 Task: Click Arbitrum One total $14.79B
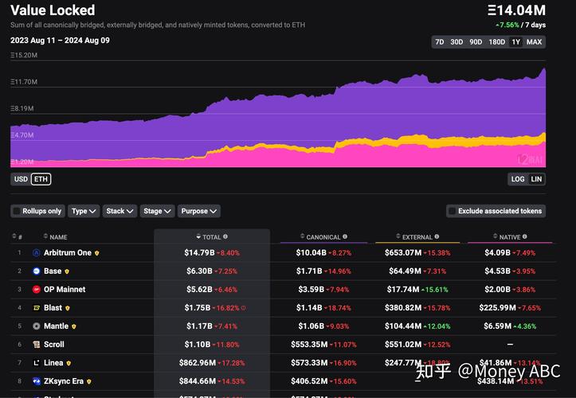(199, 252)
